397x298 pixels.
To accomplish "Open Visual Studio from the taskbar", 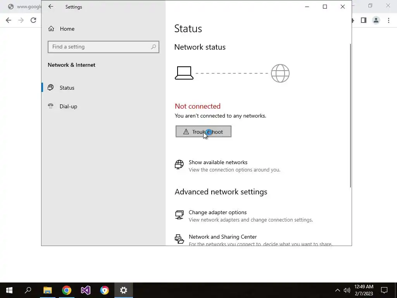I will click(86, 290).
